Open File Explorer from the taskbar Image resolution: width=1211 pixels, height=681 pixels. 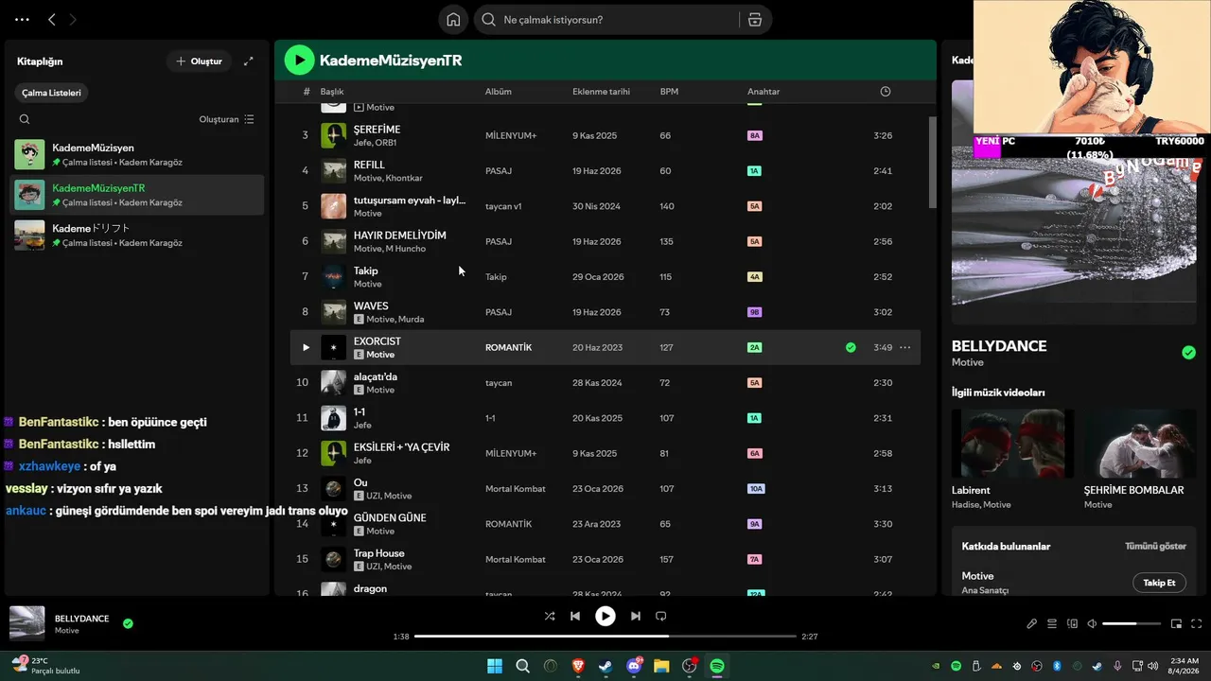click(x=661, y=666)
